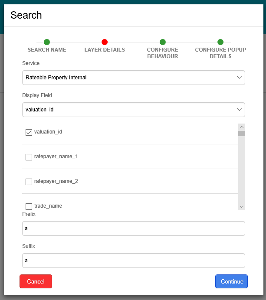Click into the Suffix text field

134,261
